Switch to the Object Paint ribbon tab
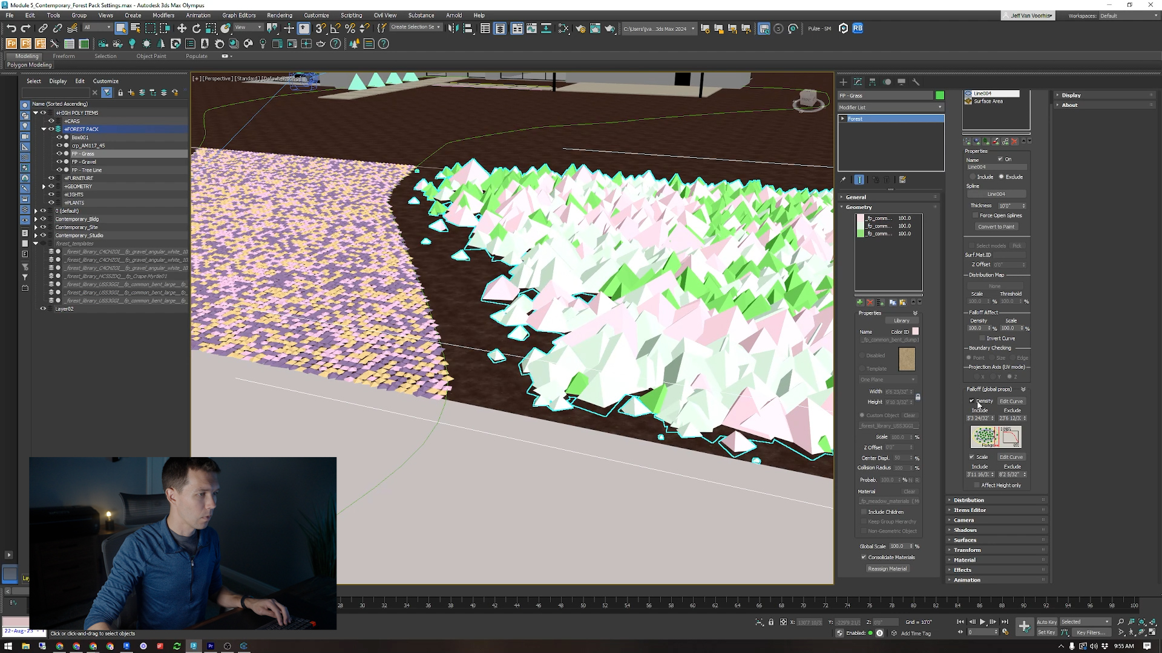Screen dimensions: 1162x653 [x=151, y=56]
